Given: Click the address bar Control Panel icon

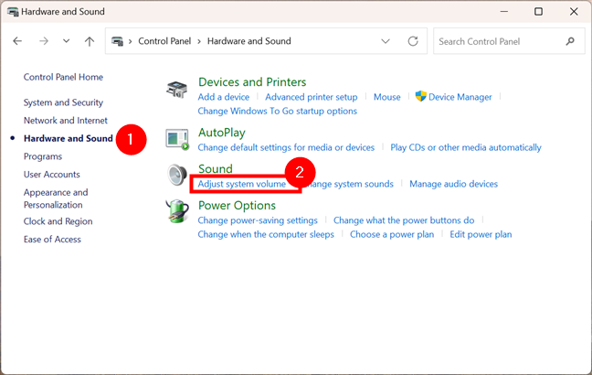Looking at the screenshot, I should pos(118,41).
